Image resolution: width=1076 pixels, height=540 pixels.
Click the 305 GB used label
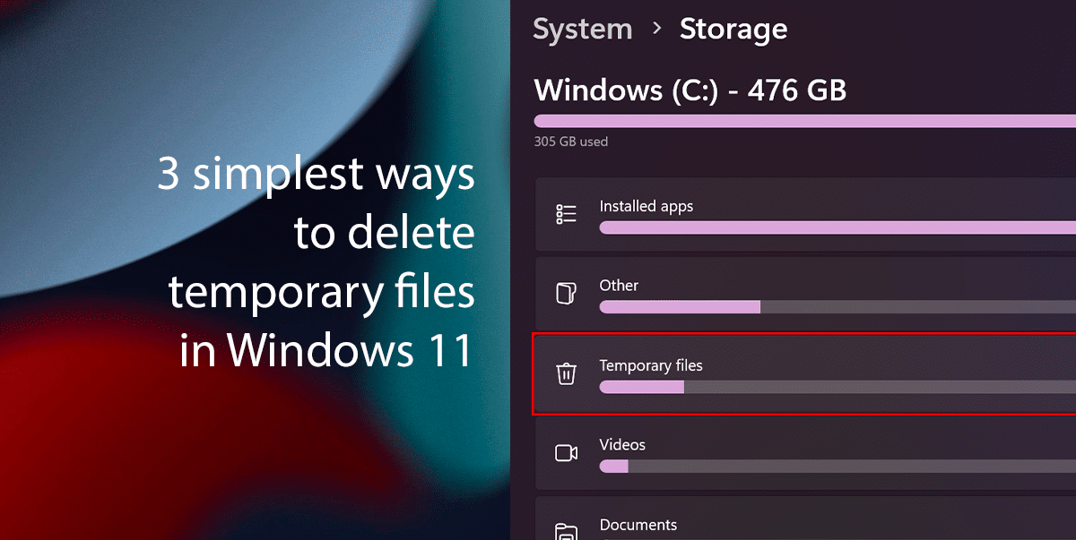(x=571, y=141)
